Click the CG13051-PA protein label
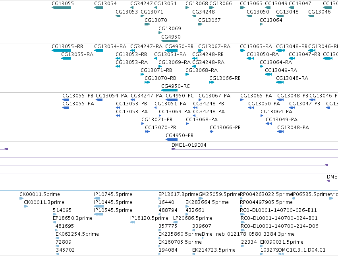 click(170, 104)
